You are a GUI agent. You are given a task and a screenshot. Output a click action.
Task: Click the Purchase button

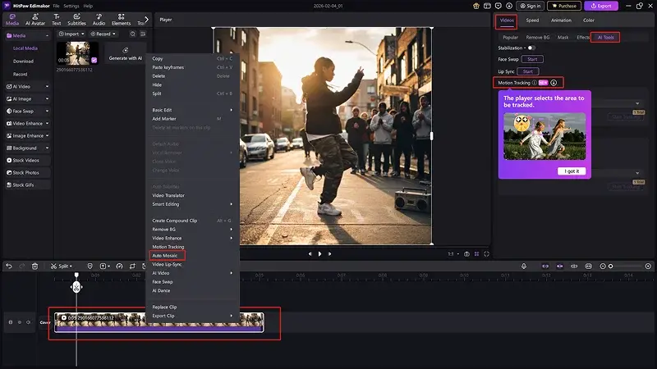coord(564,6)
